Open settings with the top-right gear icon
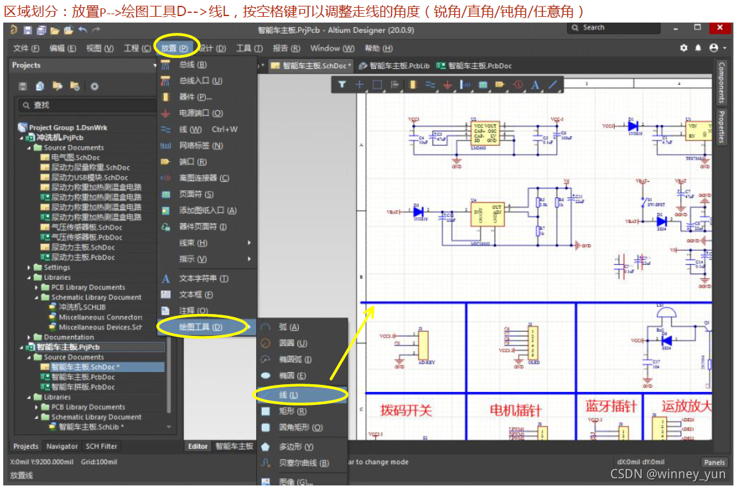 pyautogui.click(x=684, y=48)
